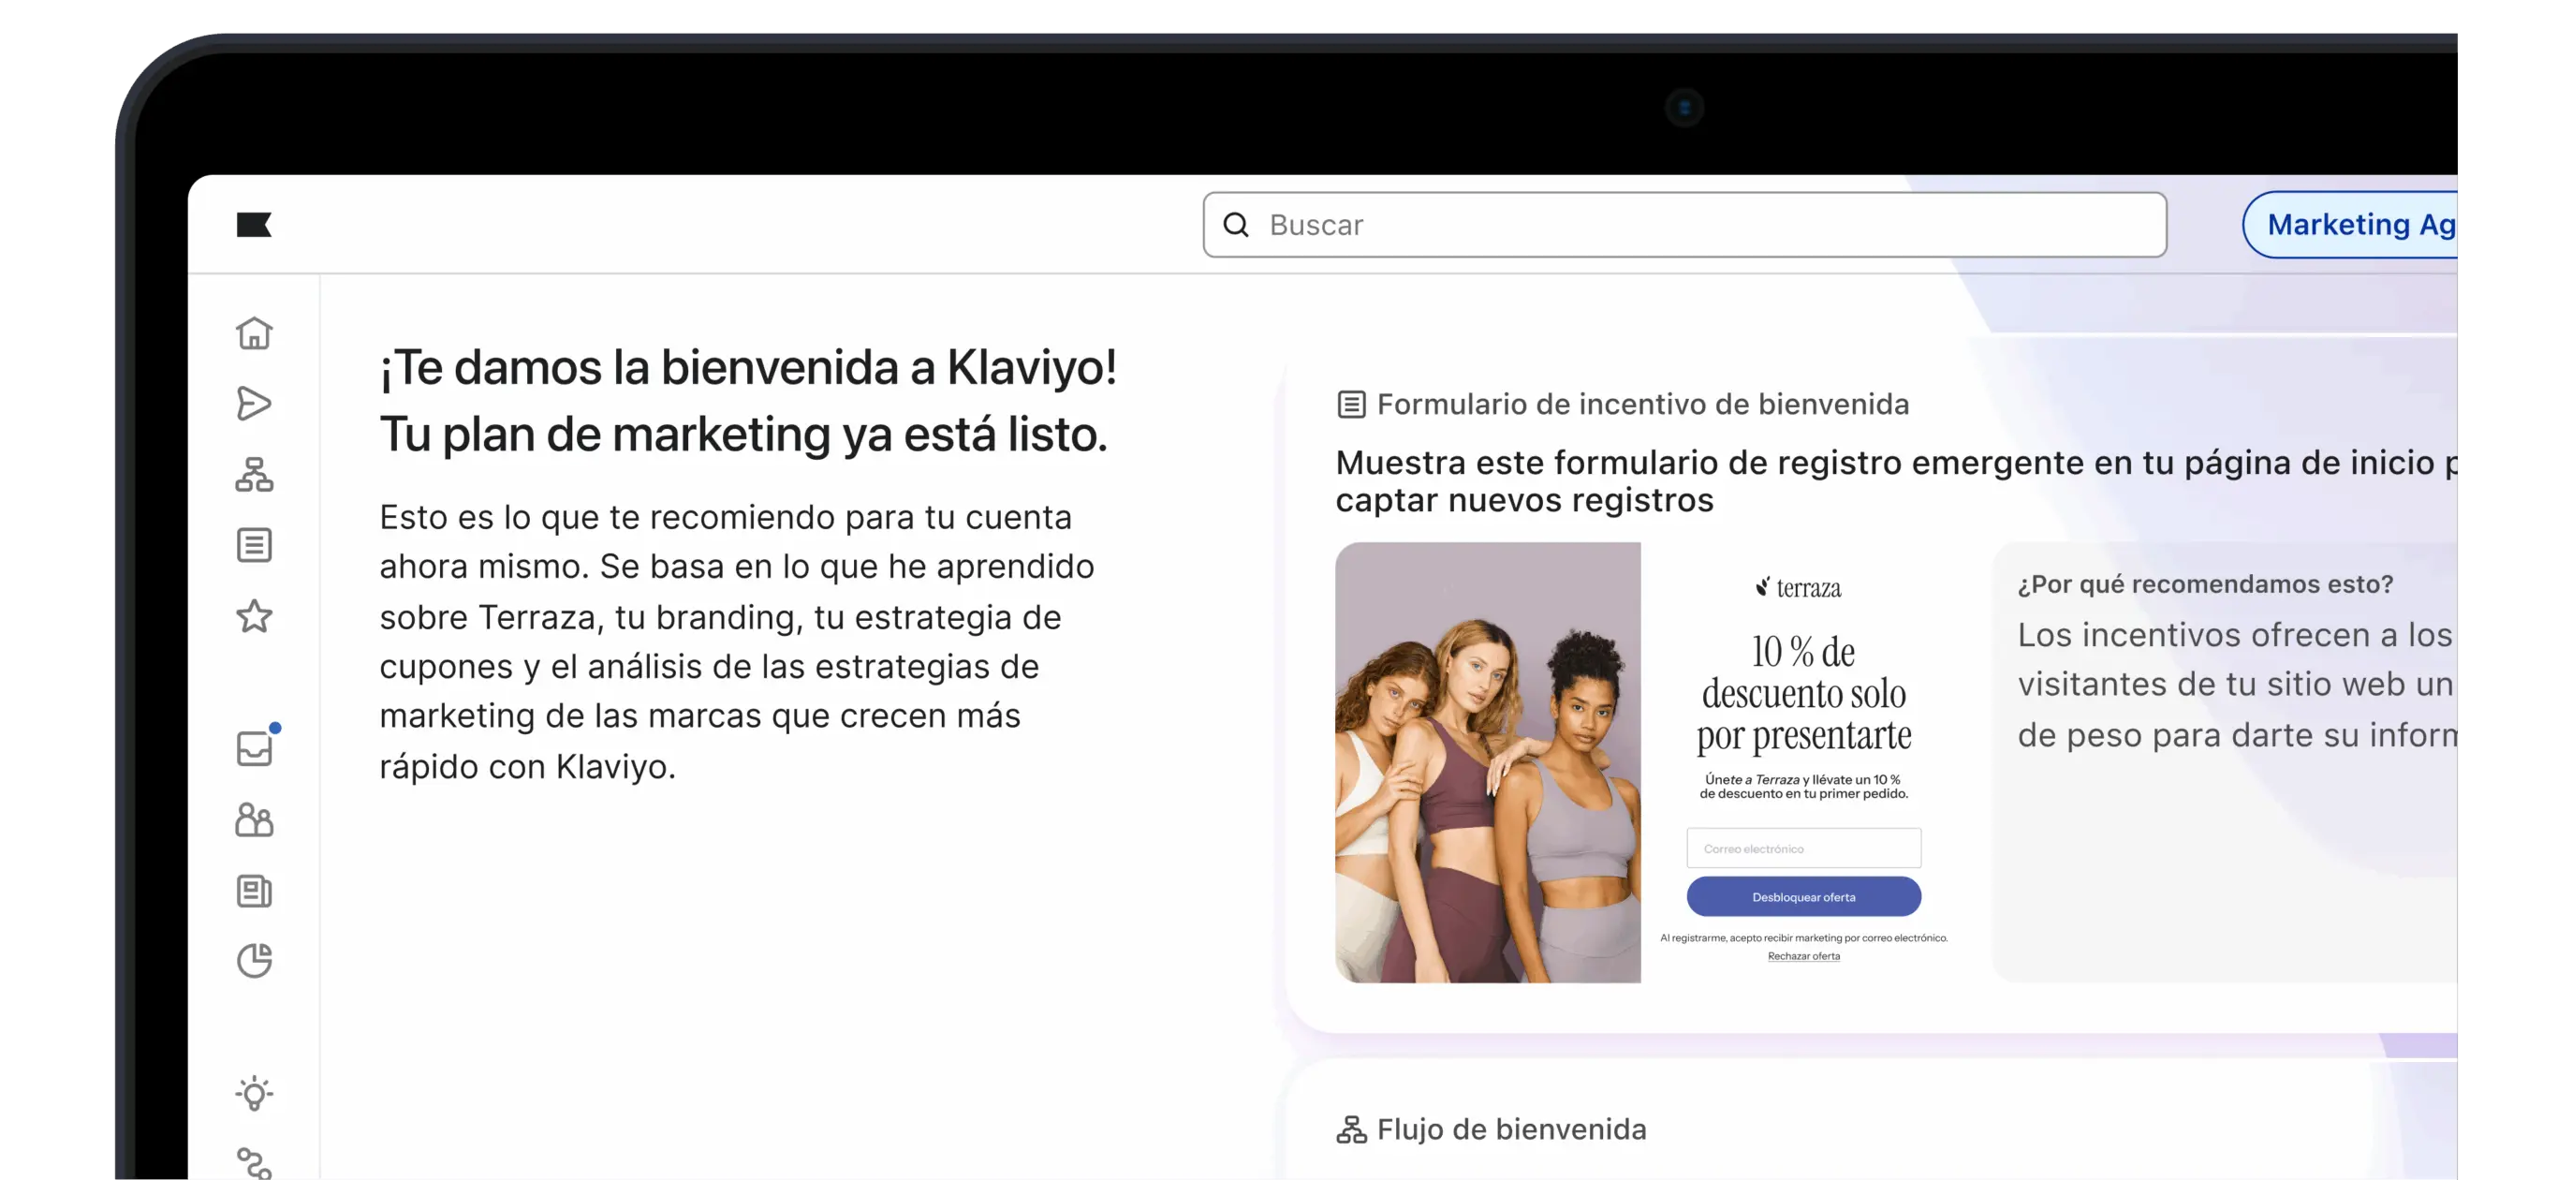The image size is (2558, 1180).
Task: Open Reviews star icon in sidebar
Action: [x=255, y=616]
